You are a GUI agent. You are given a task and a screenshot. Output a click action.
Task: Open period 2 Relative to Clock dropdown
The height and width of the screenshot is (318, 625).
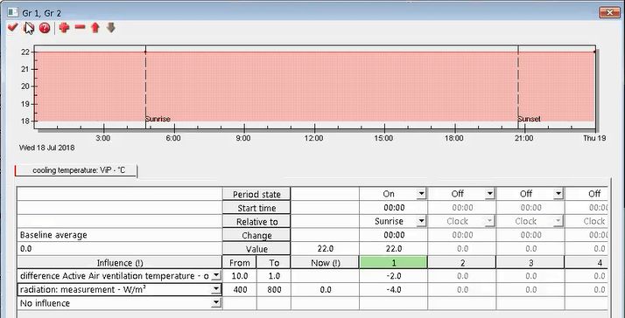[x=490, y=221]
